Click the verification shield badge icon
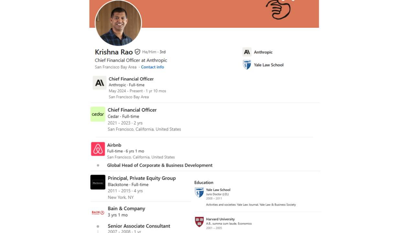The image size is (414, 233). click(x=137, y=52)
